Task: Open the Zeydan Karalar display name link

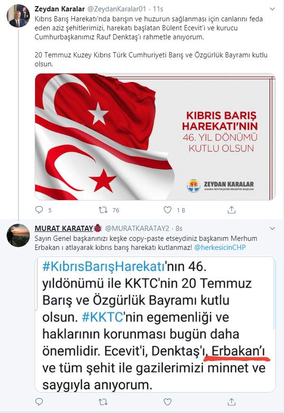Action: [60, 9]
